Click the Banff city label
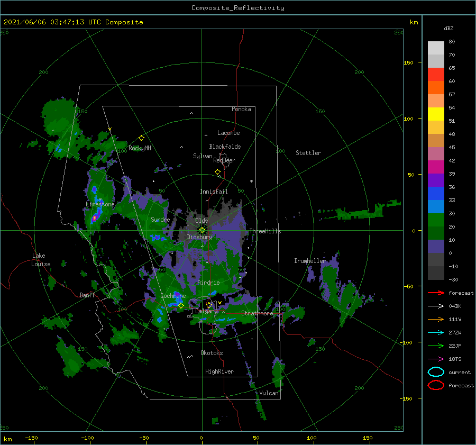Viewport: 476px width, 445px height. click(87, 295)
